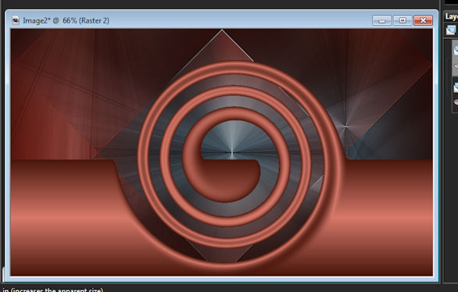Toggle visibility eye of the second layer

tap(456, 101)
